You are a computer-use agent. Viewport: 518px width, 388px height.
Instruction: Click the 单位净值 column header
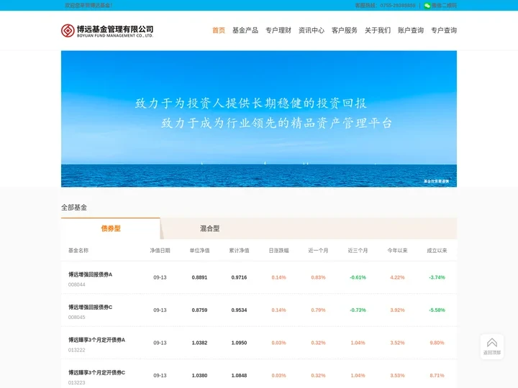tap(199, 251)
